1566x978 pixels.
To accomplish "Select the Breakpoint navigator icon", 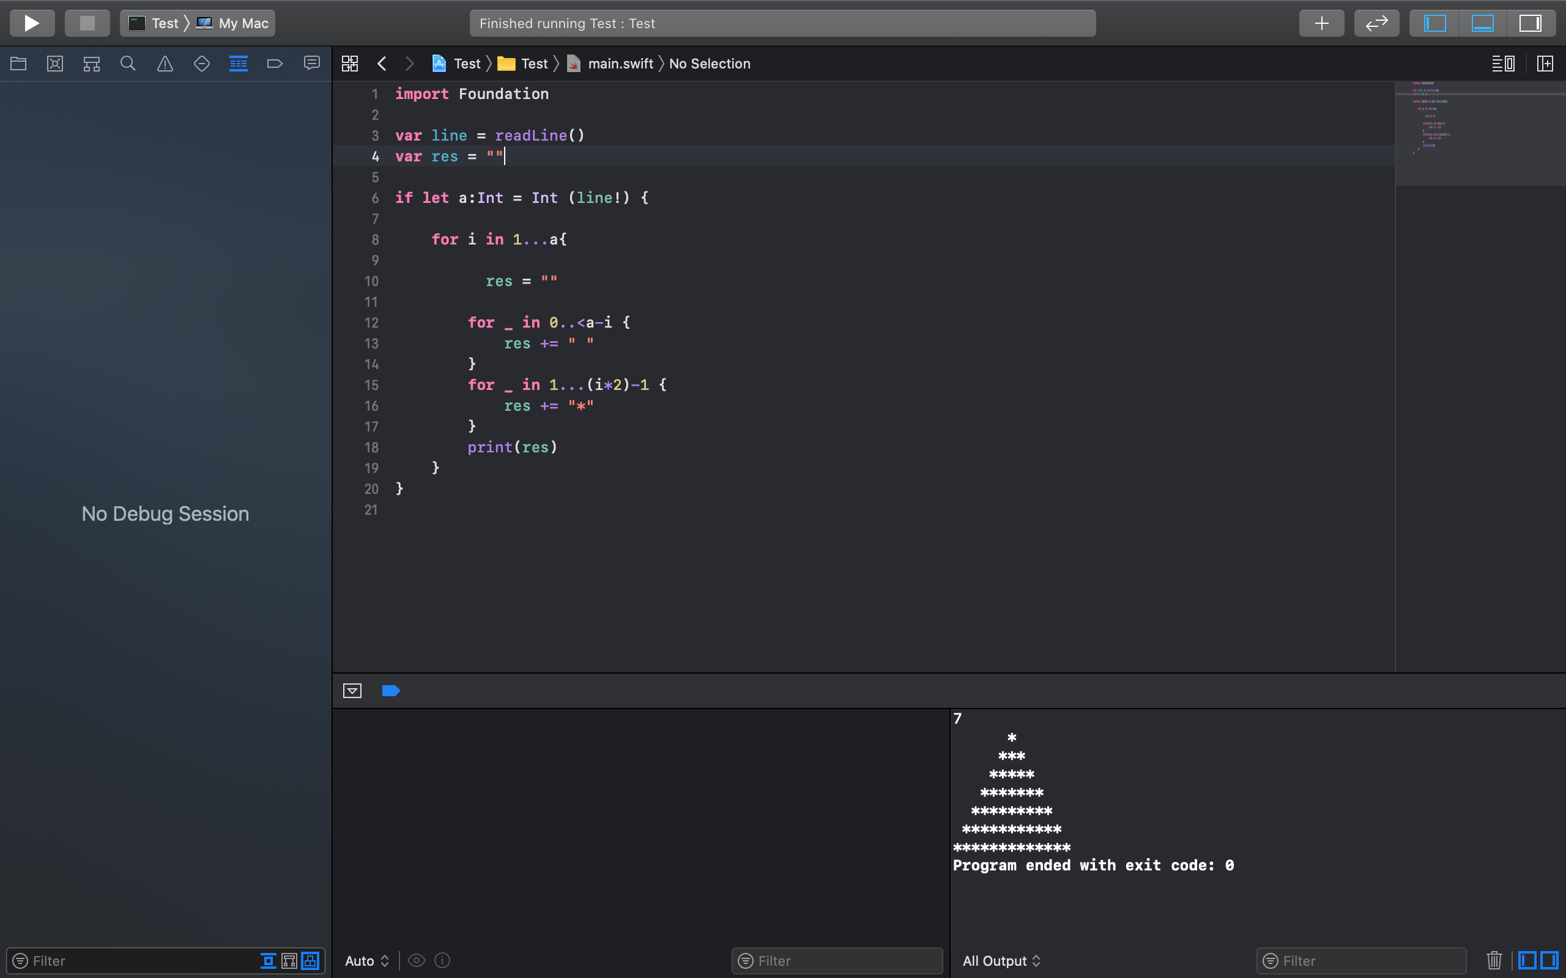I will tap(275, 64).
